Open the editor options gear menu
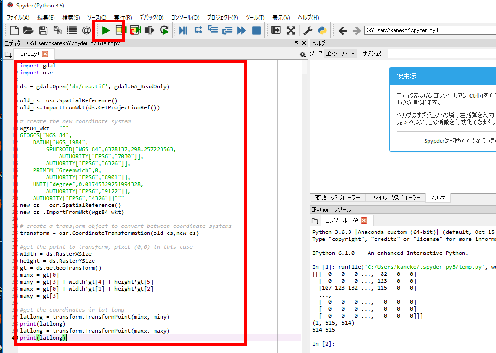This screenshot has height=353, width=496. point(302,54)
